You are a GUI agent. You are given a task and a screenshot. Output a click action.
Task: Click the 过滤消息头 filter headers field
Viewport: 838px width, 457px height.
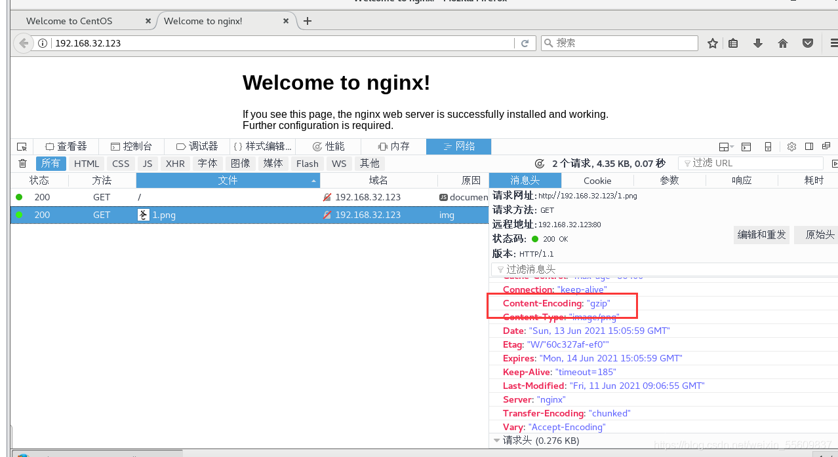(664, 269)
